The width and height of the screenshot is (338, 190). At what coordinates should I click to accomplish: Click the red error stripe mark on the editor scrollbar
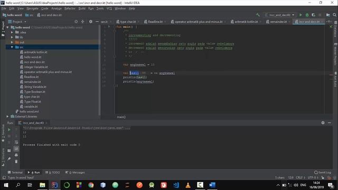pos(331,75)
